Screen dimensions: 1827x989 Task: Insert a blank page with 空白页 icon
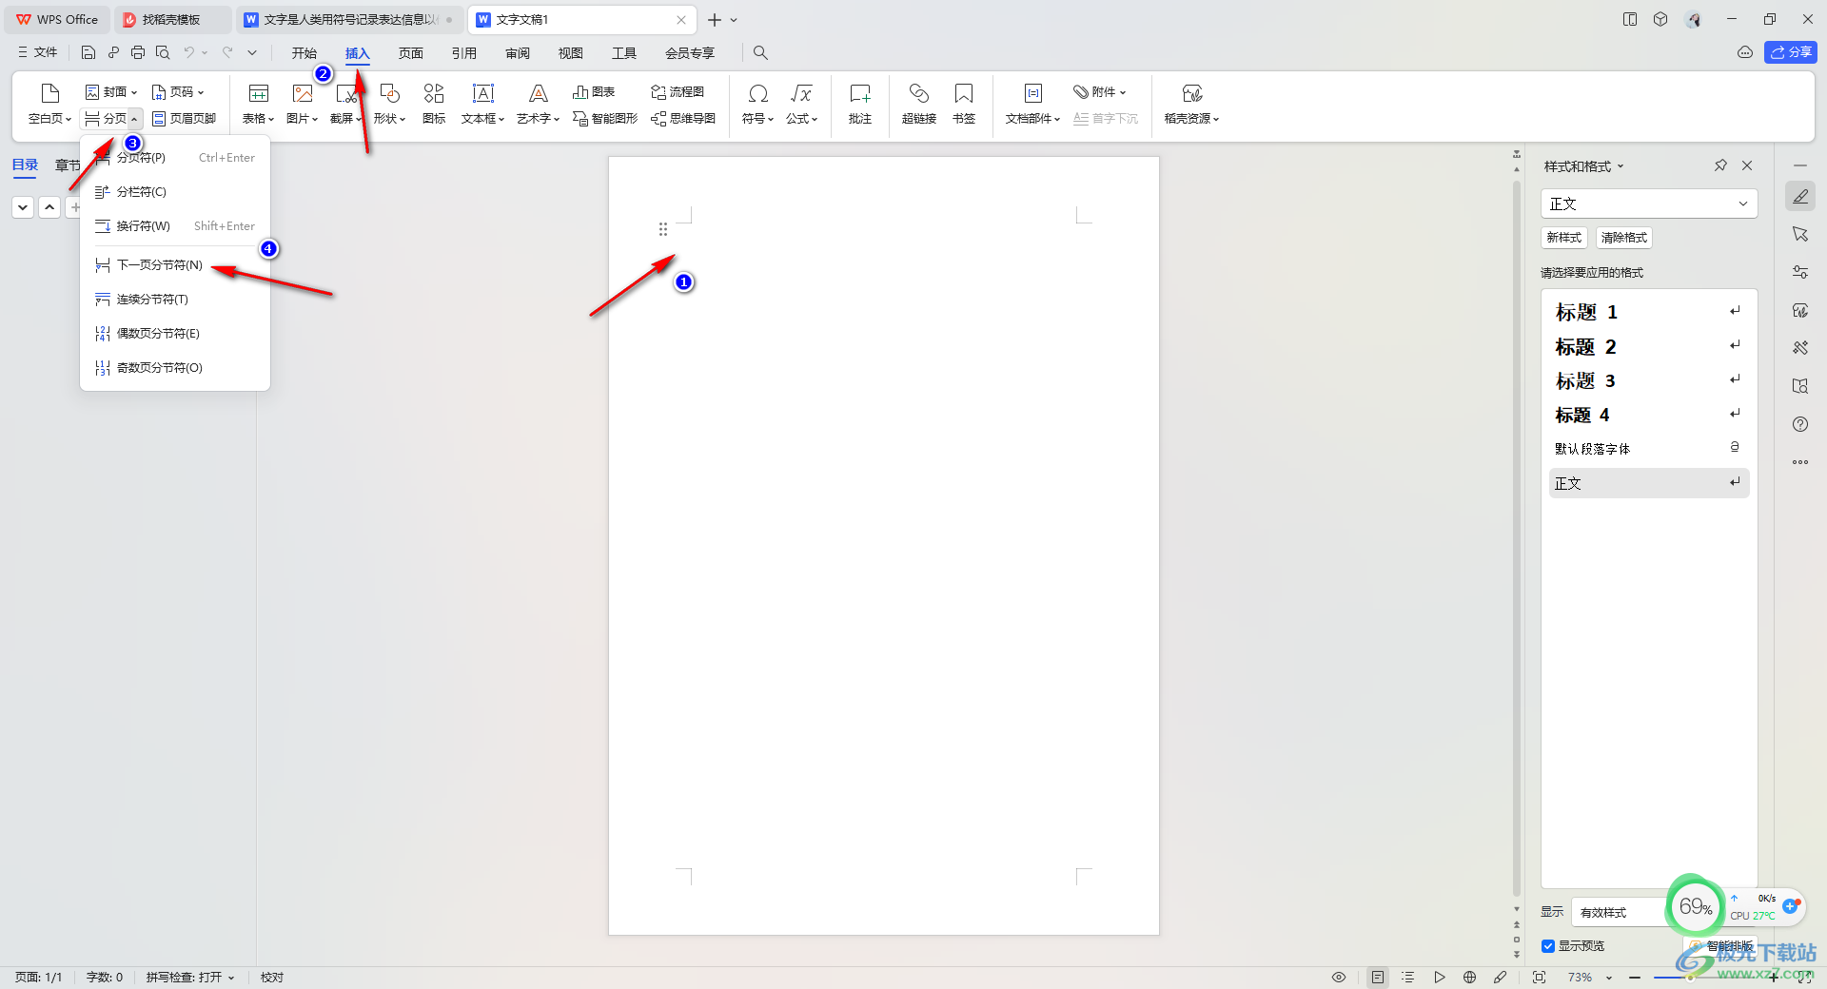click(x=49, y=104)
